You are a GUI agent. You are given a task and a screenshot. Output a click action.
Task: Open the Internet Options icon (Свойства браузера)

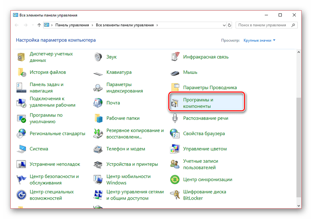pyautogui.click(x=175, y=134)
